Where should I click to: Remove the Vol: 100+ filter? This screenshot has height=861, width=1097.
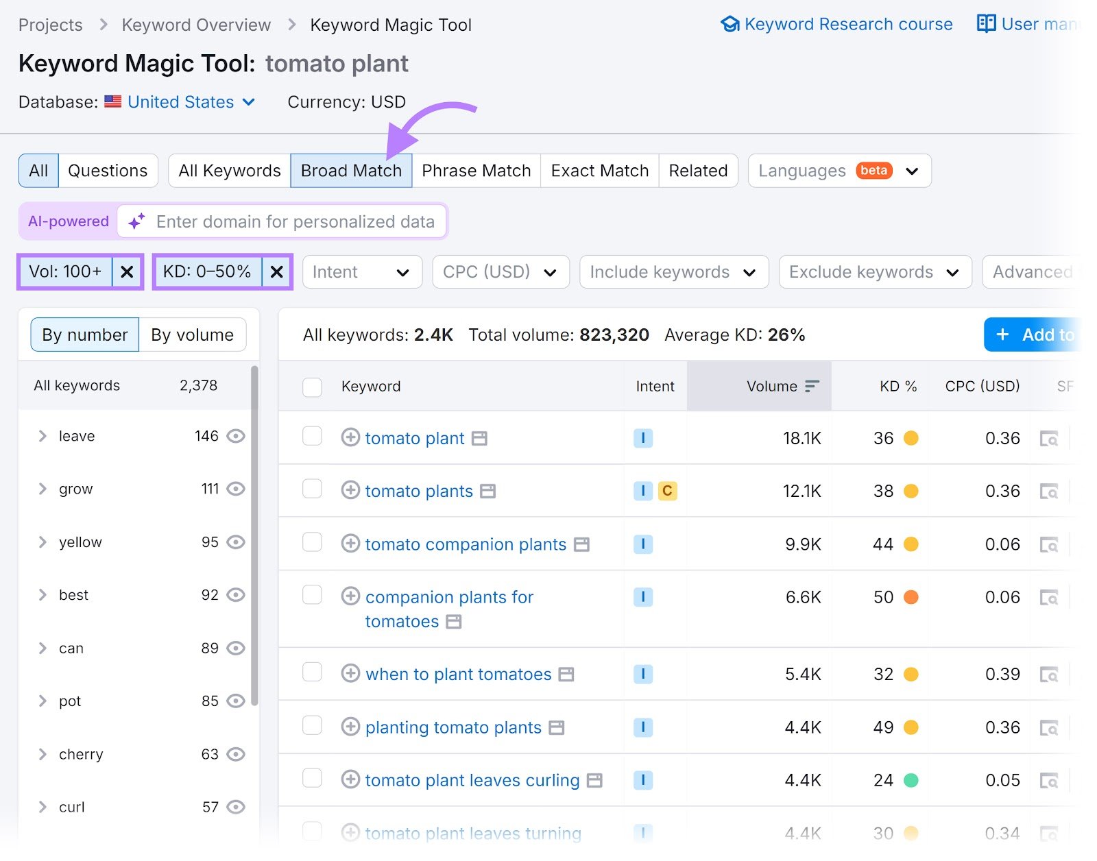coord(127,271)
